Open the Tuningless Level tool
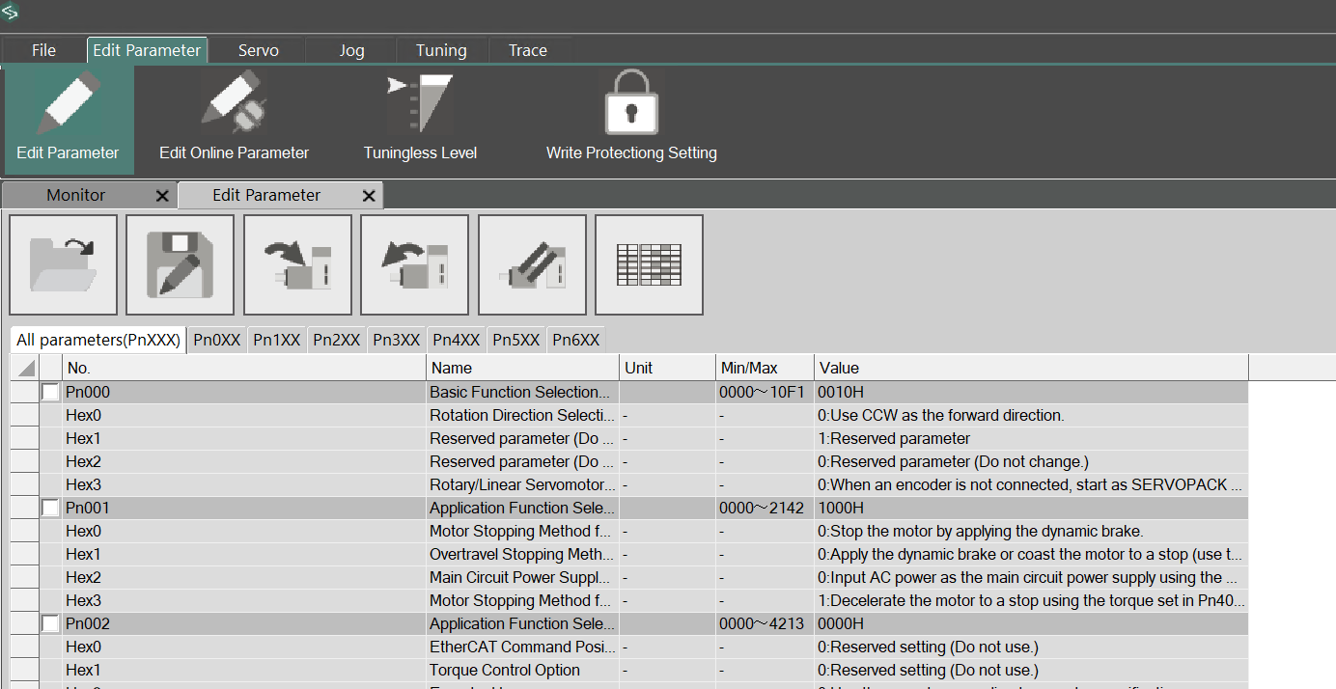 420,116
